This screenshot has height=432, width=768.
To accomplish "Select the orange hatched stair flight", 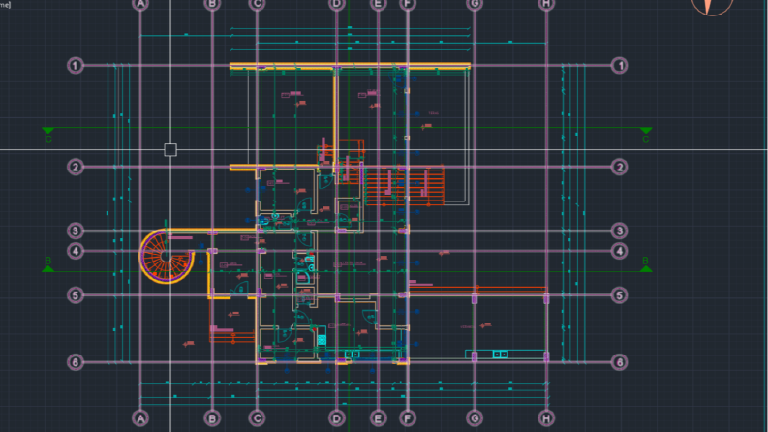I will [405, 186].
